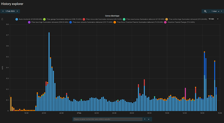Image resolution: width=224 pixels, height=123 pixels.
Task: Hide the Prise sèche-linge series
Action: (186, 19)
